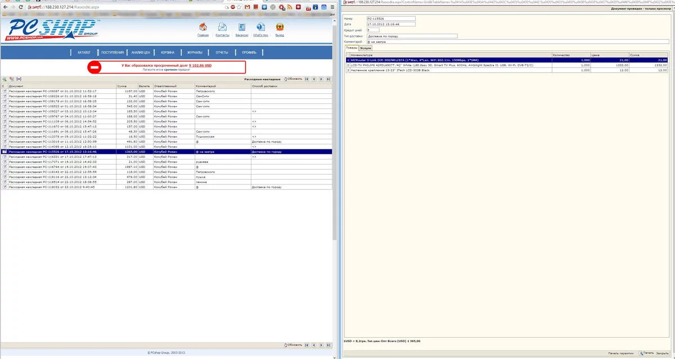Open the ОТЧЕТЫ menu item
The image size is (675, 359).
coord(222,53)
